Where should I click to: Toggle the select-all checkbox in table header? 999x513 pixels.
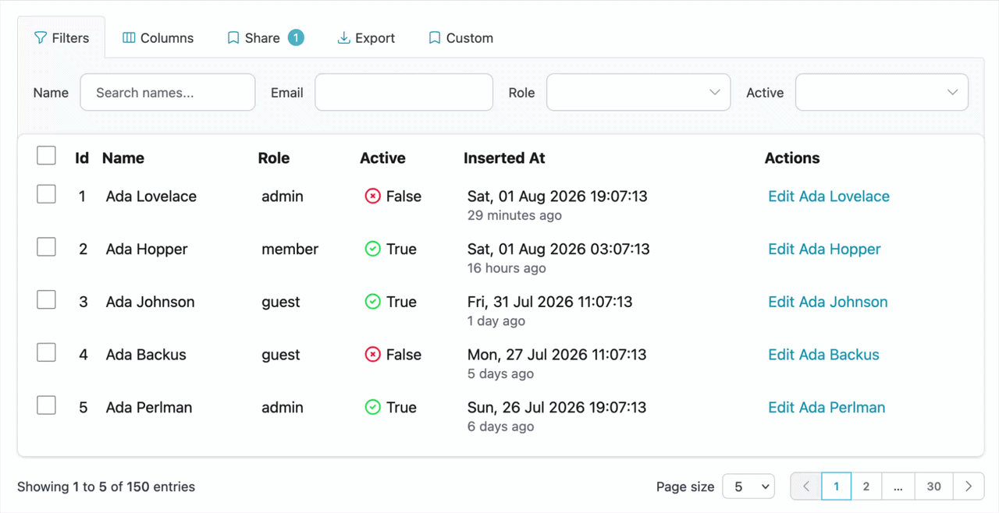pyautogui.click(x=47, y=156)
